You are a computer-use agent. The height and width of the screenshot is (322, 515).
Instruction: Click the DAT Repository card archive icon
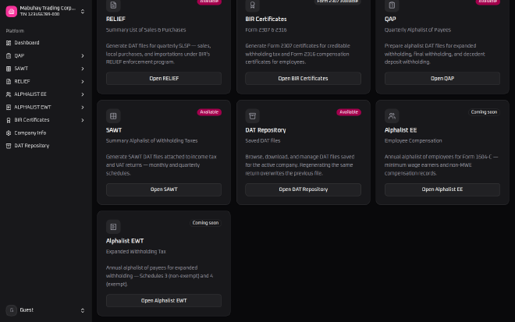pos(253,116)
